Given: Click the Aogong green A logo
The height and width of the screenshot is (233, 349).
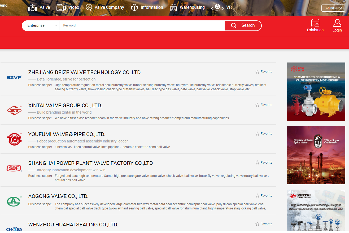Looking at the screenshot, I should [x=14, y=201].
